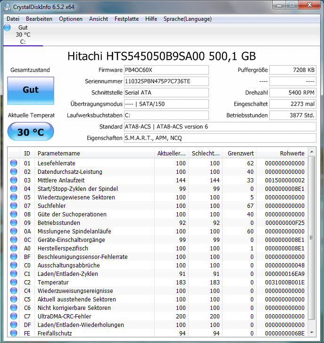Open the Ansicht menu
The width and height of the screenshot is (324, 343).
[99, 19]
